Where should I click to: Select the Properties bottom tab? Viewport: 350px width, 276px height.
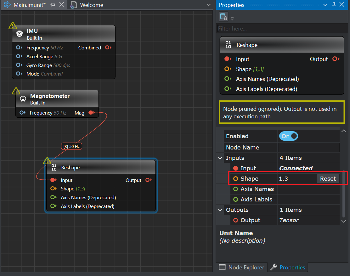(288, 267)
